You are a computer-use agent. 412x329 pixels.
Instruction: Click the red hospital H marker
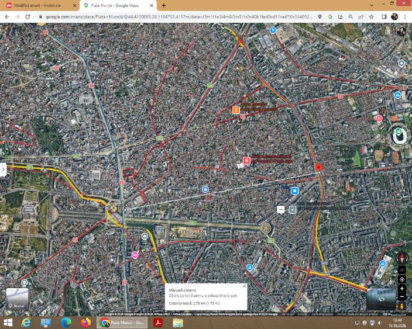tap(379, 119)
